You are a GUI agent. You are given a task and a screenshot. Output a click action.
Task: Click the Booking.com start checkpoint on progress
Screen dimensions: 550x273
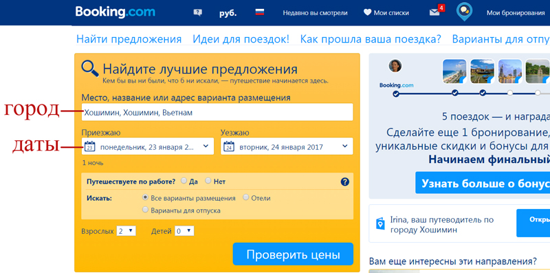[x=396, y=94]
